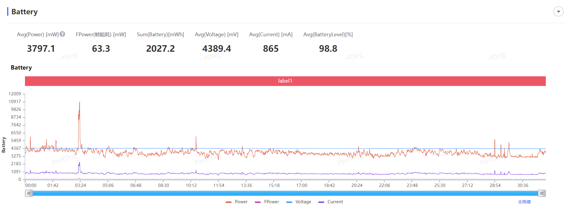Click the blue time range track
The image size is (569, 211).
tap(285, 193)
